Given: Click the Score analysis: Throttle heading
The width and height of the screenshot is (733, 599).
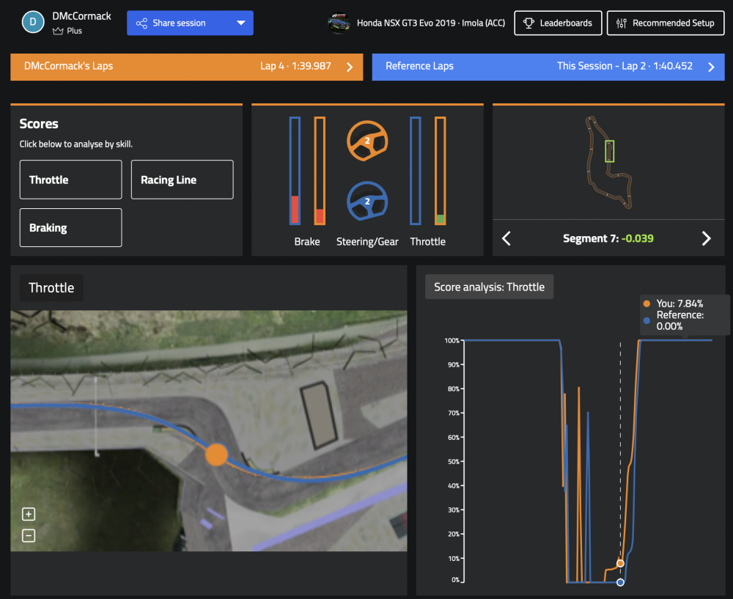Looking at the screenshot, I should point(490,287).
